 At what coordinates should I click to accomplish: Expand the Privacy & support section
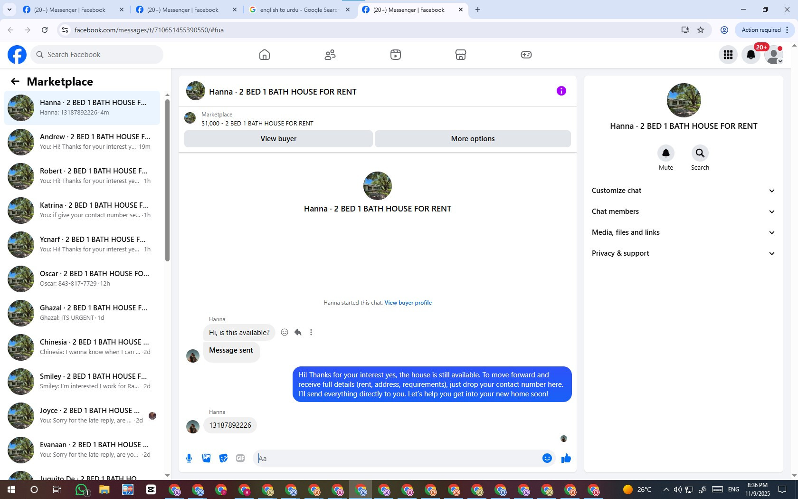[684, 253]
